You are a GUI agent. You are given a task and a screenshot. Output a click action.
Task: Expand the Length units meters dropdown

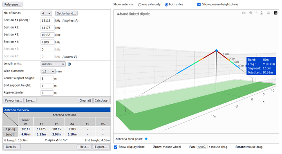coord(53,64)
